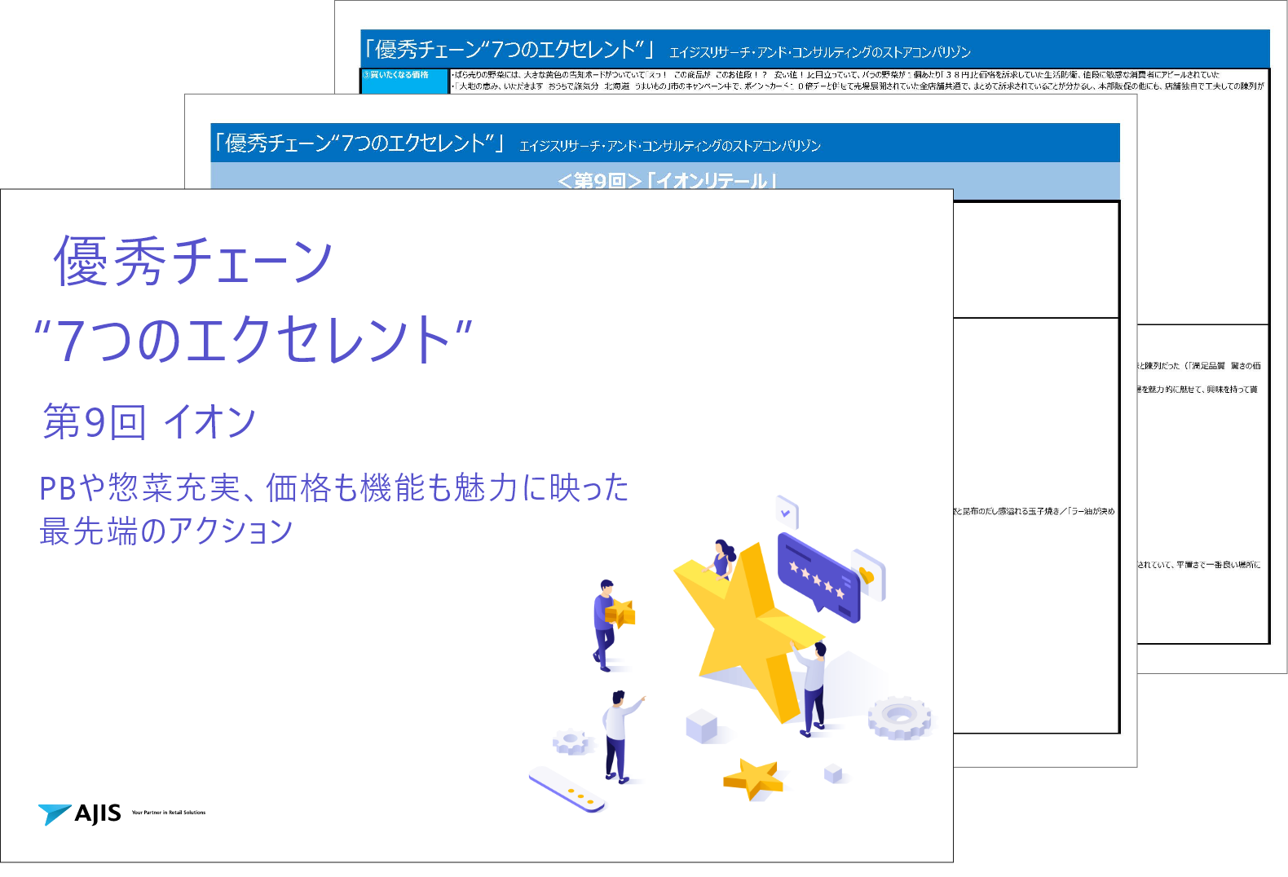
Task: Click the back slide line starting ばら売りの野菜には
Action: pyautogui.click(x=836, y=75)
